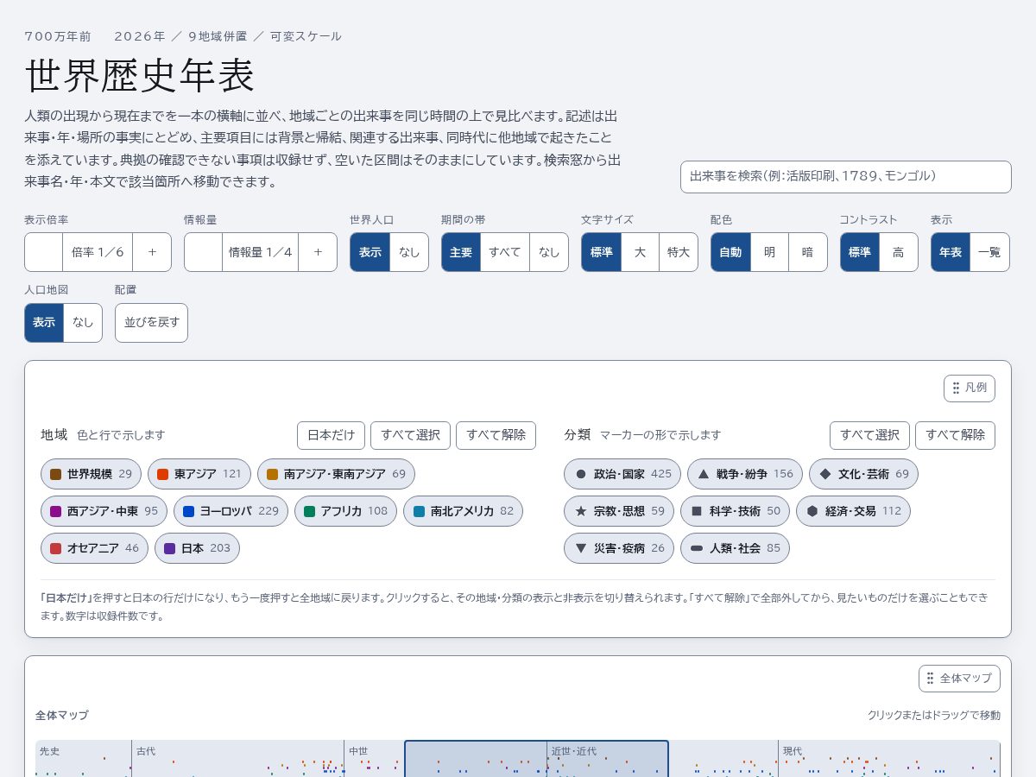Click the 中世 era label on the overview map

pos(358,751)
